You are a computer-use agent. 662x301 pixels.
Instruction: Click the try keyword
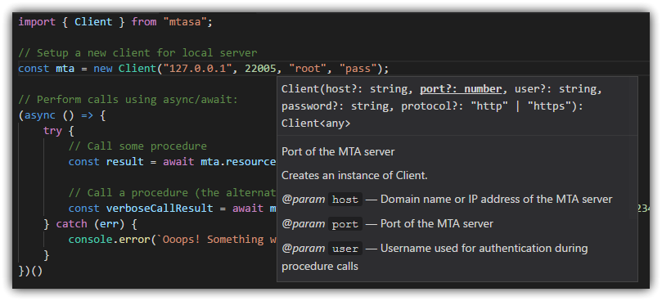(52, 132)
